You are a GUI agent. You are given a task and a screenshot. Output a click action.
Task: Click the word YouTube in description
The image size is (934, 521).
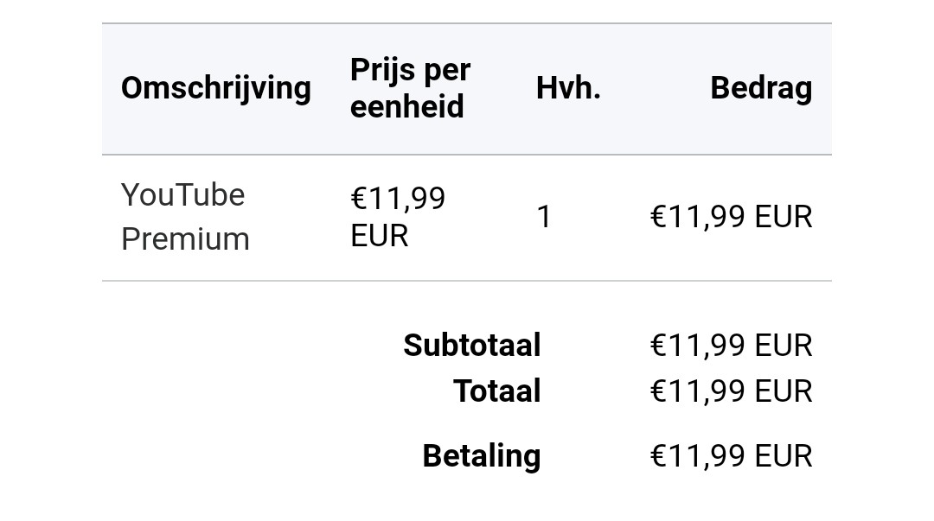182,194
